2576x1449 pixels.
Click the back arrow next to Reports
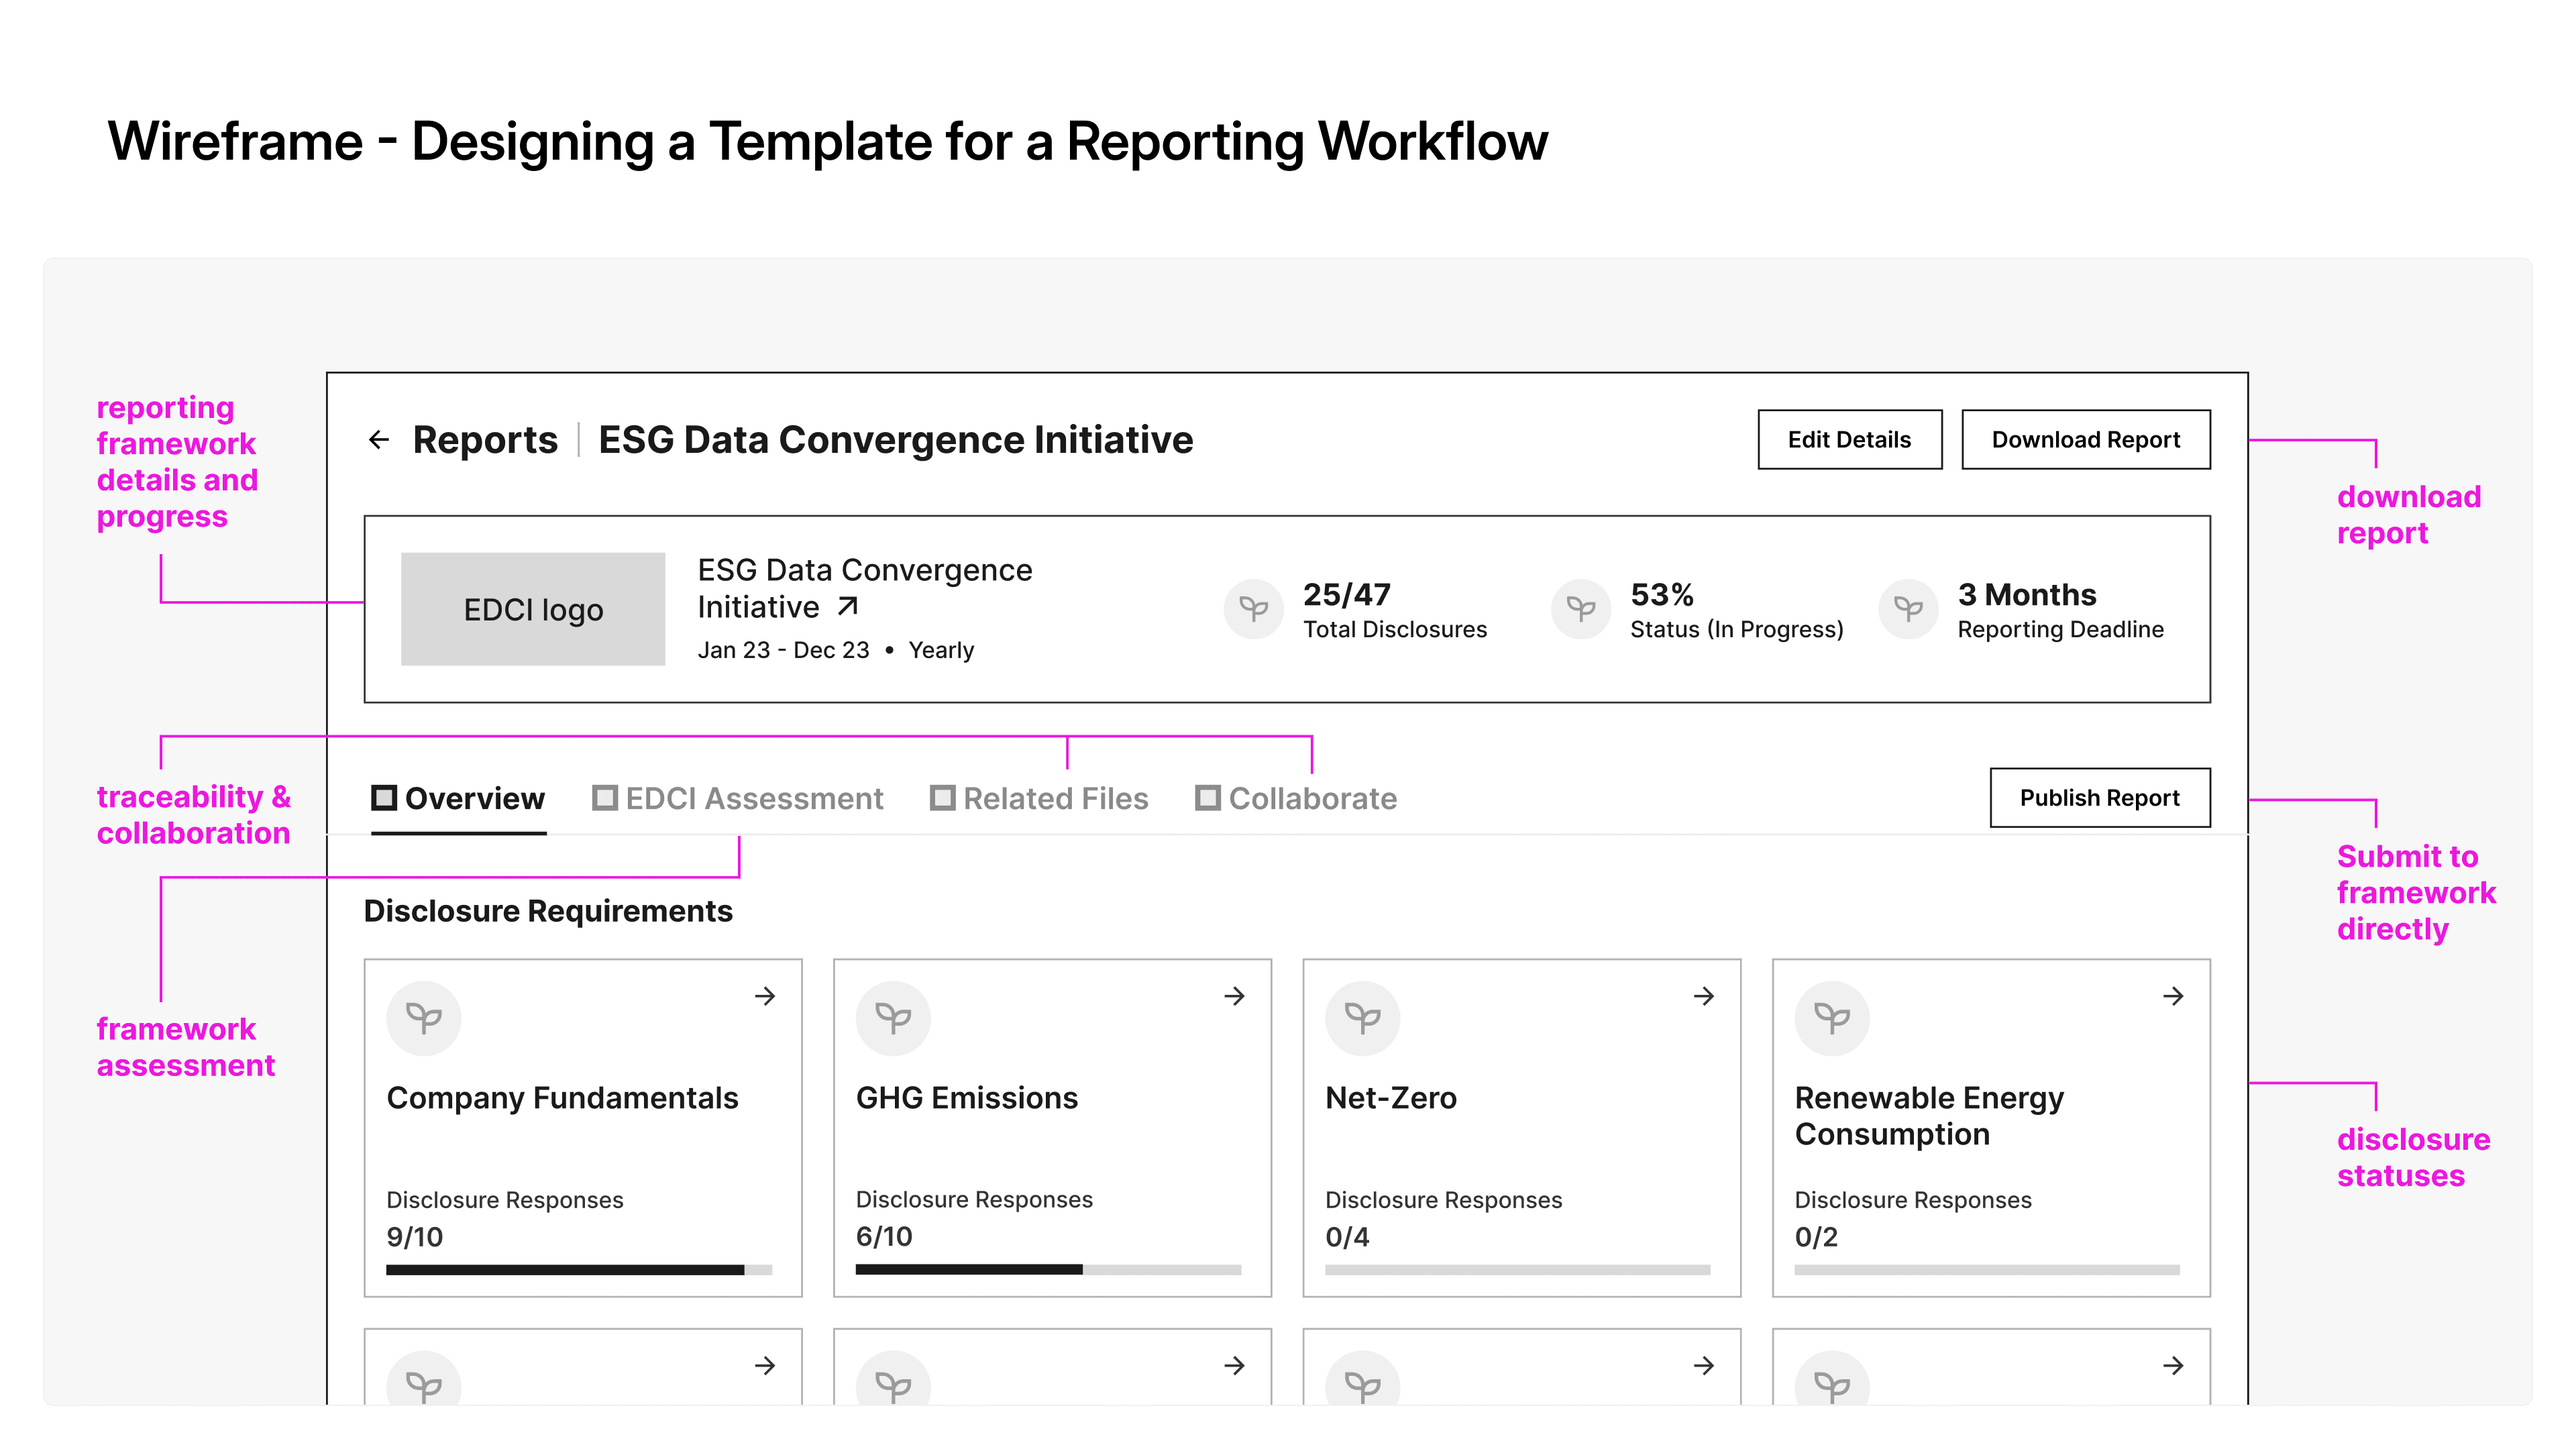click(378, 440)
